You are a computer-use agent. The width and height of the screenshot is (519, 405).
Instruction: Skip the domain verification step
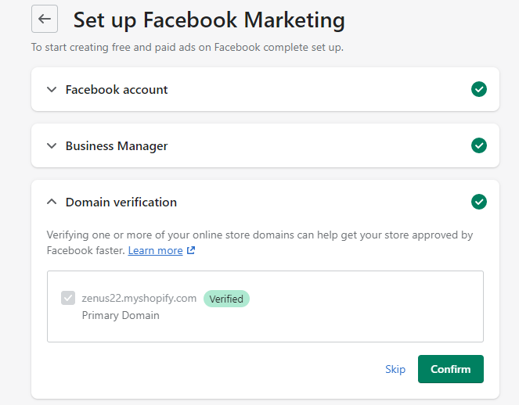(x=395, y=369)
